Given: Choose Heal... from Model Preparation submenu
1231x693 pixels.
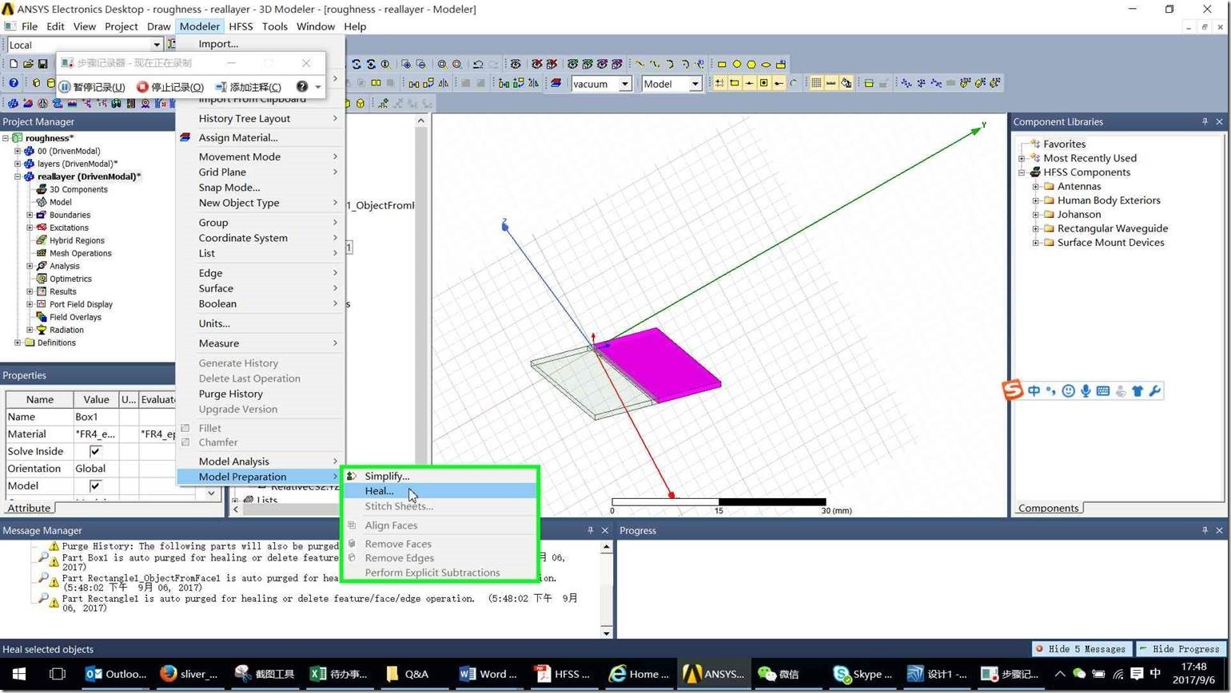Looking at the screenshot, I should point(440,491).
